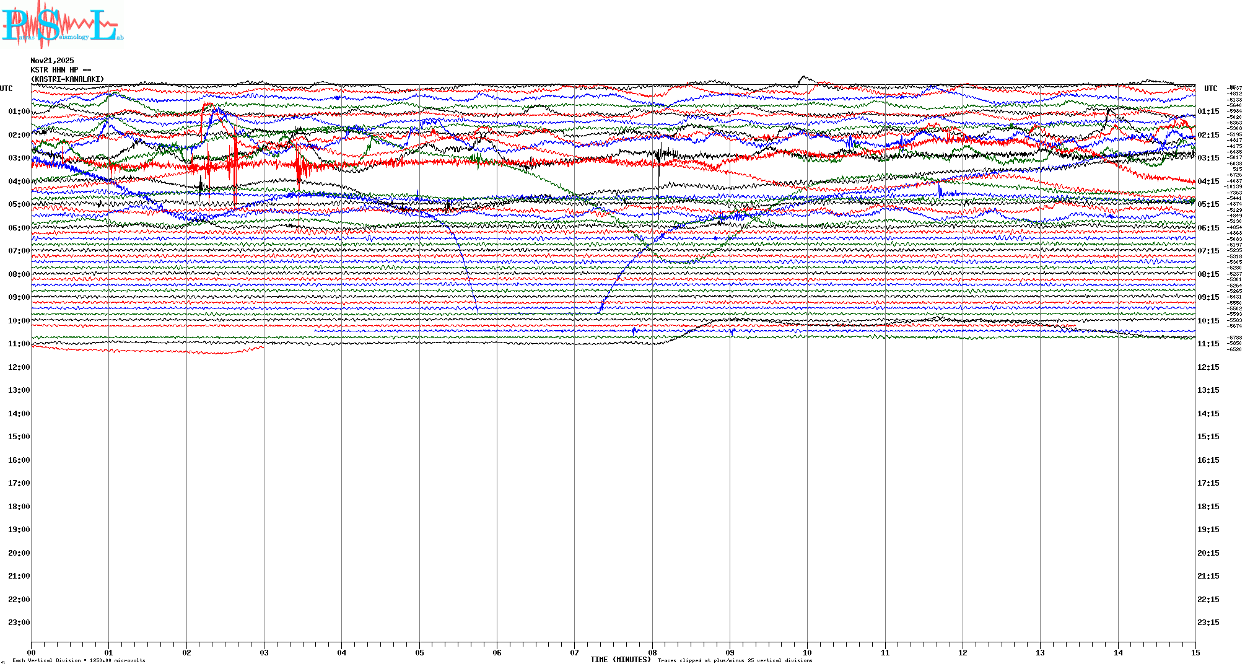Click the Nov21,2025 date label
The width and height of the screenshot is (1245, 669).
(52, 61)
